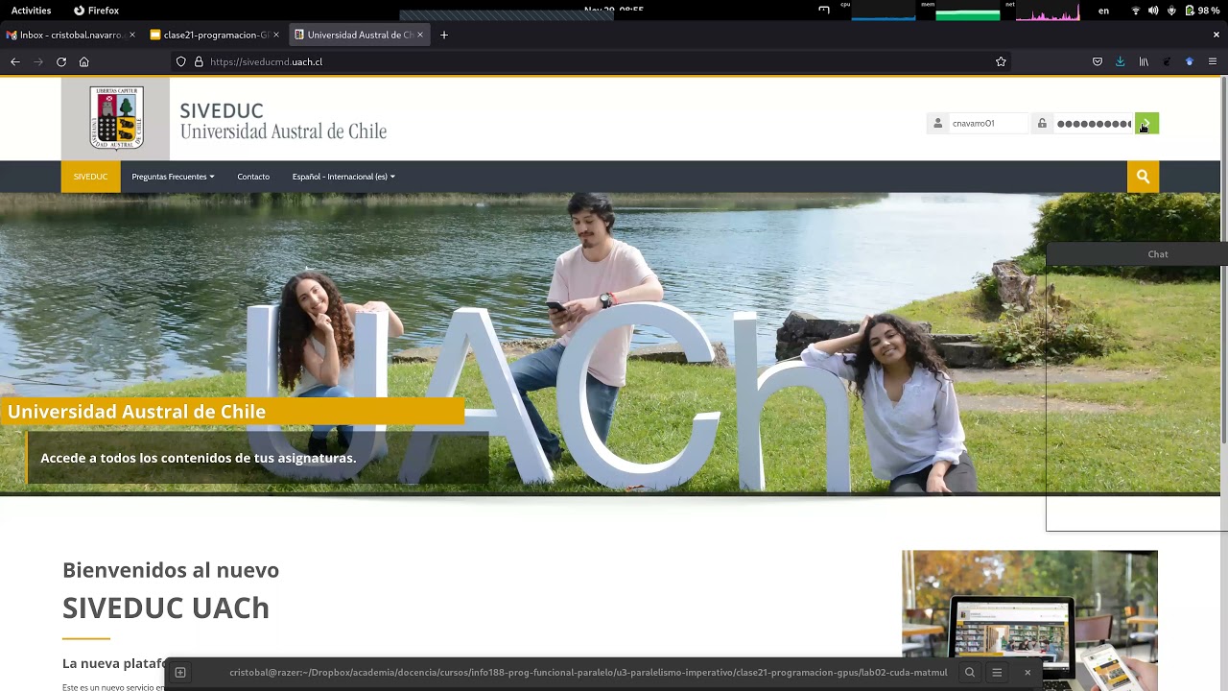This screenshot has width=1228, height=691.
Task: Open the Firefox app menu in the top bar
Action: tap(96, 11)
